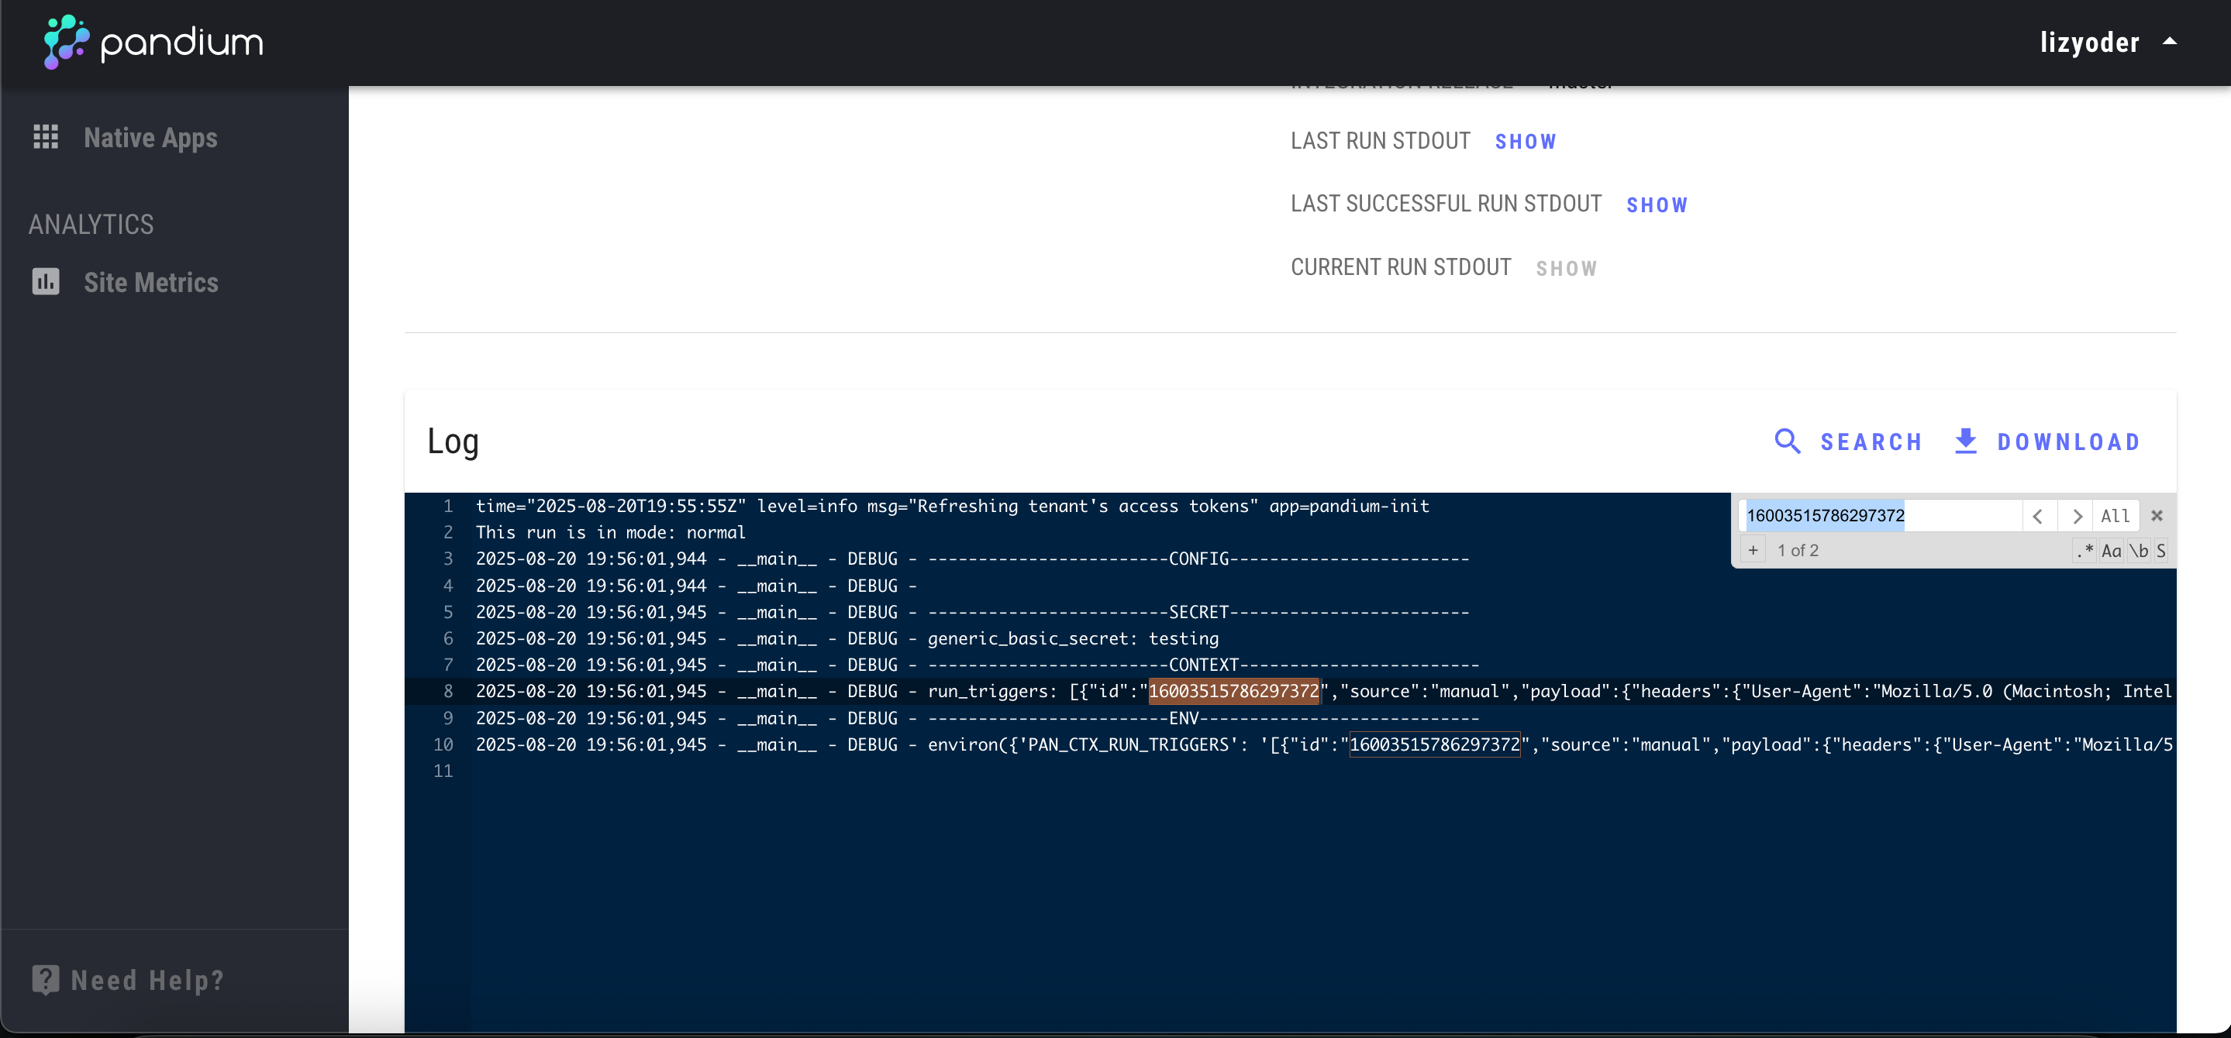Open the Site Metrics chart icon

tap(45, 281)
